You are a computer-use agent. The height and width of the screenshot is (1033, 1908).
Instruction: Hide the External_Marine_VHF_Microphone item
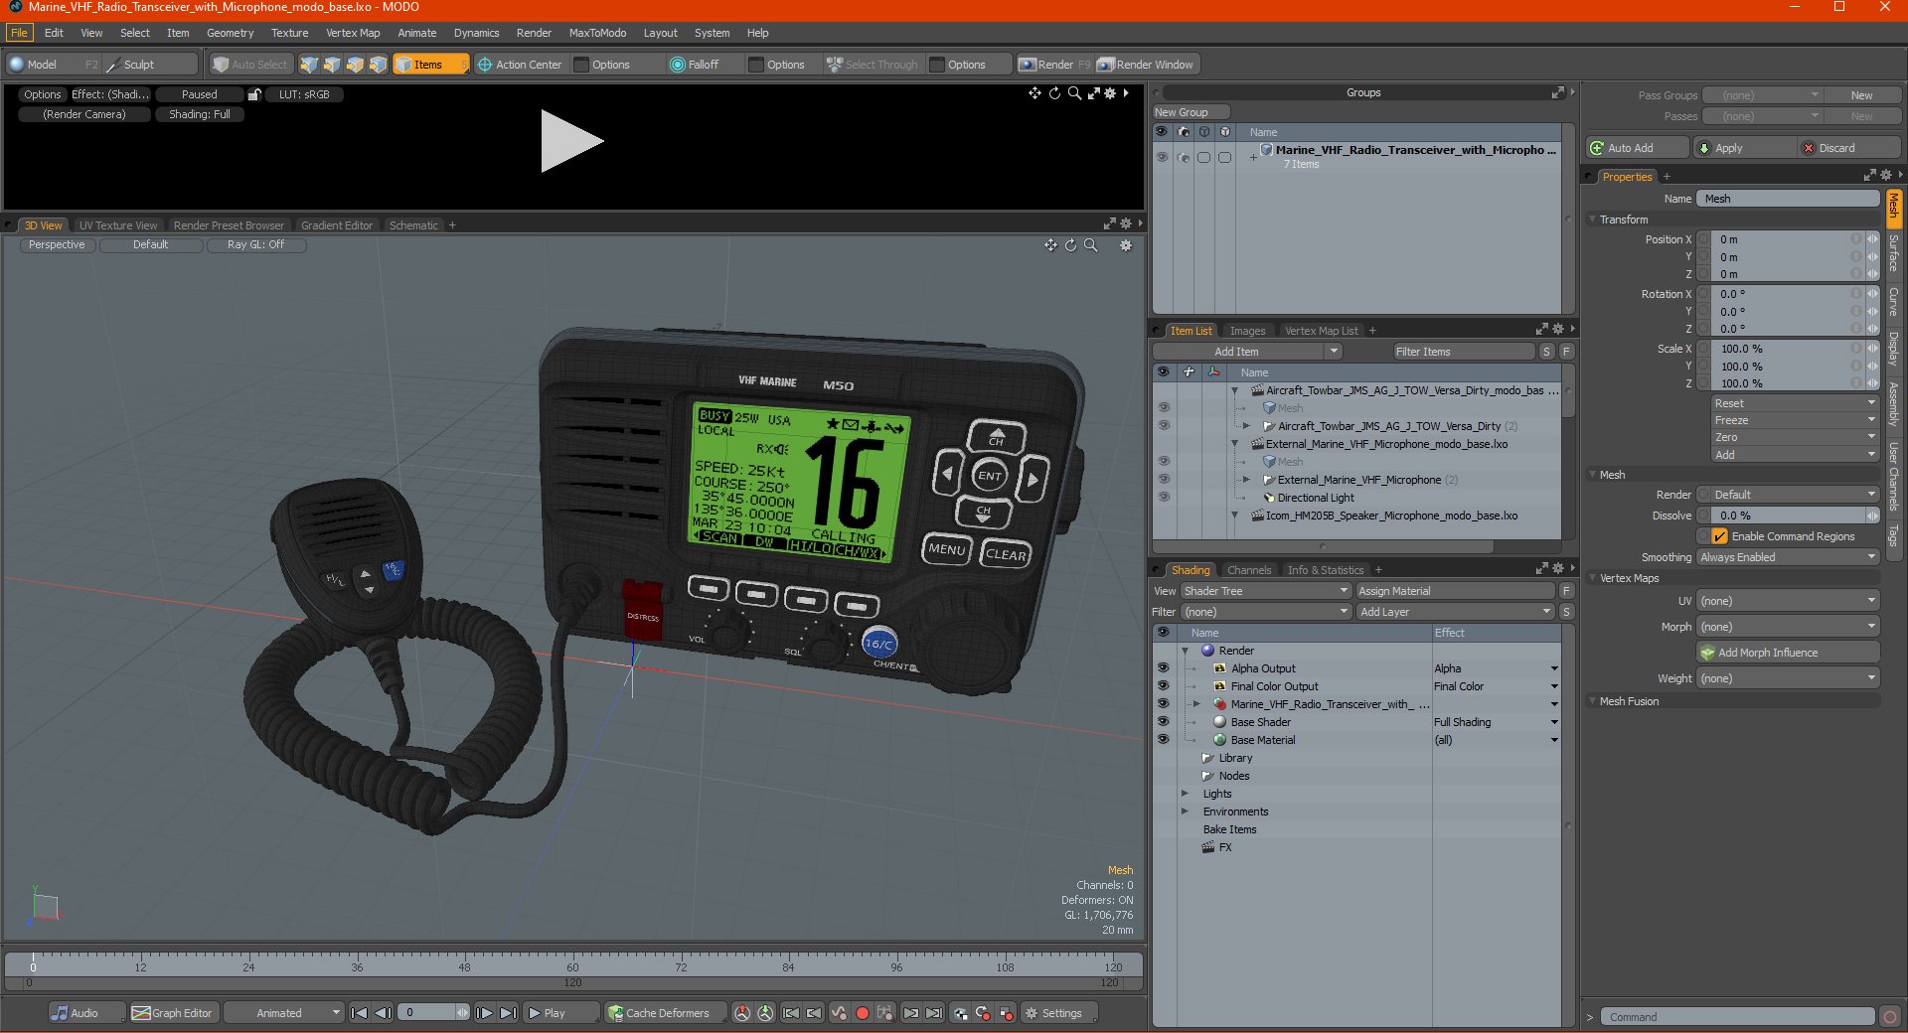(1164, 480)
